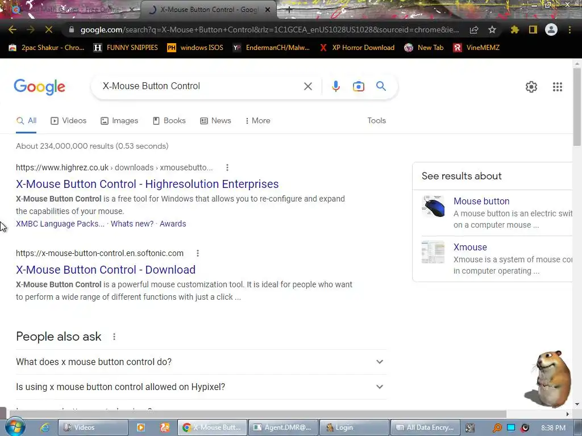Image resolution: width=582 pixels, height=436 pixels.
Task: Open Google quick settings gear
Action: (x=531, y=87)
